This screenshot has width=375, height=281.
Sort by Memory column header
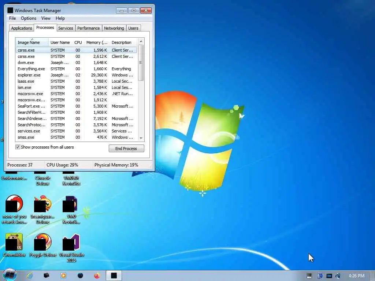click(x=97, y=42)
